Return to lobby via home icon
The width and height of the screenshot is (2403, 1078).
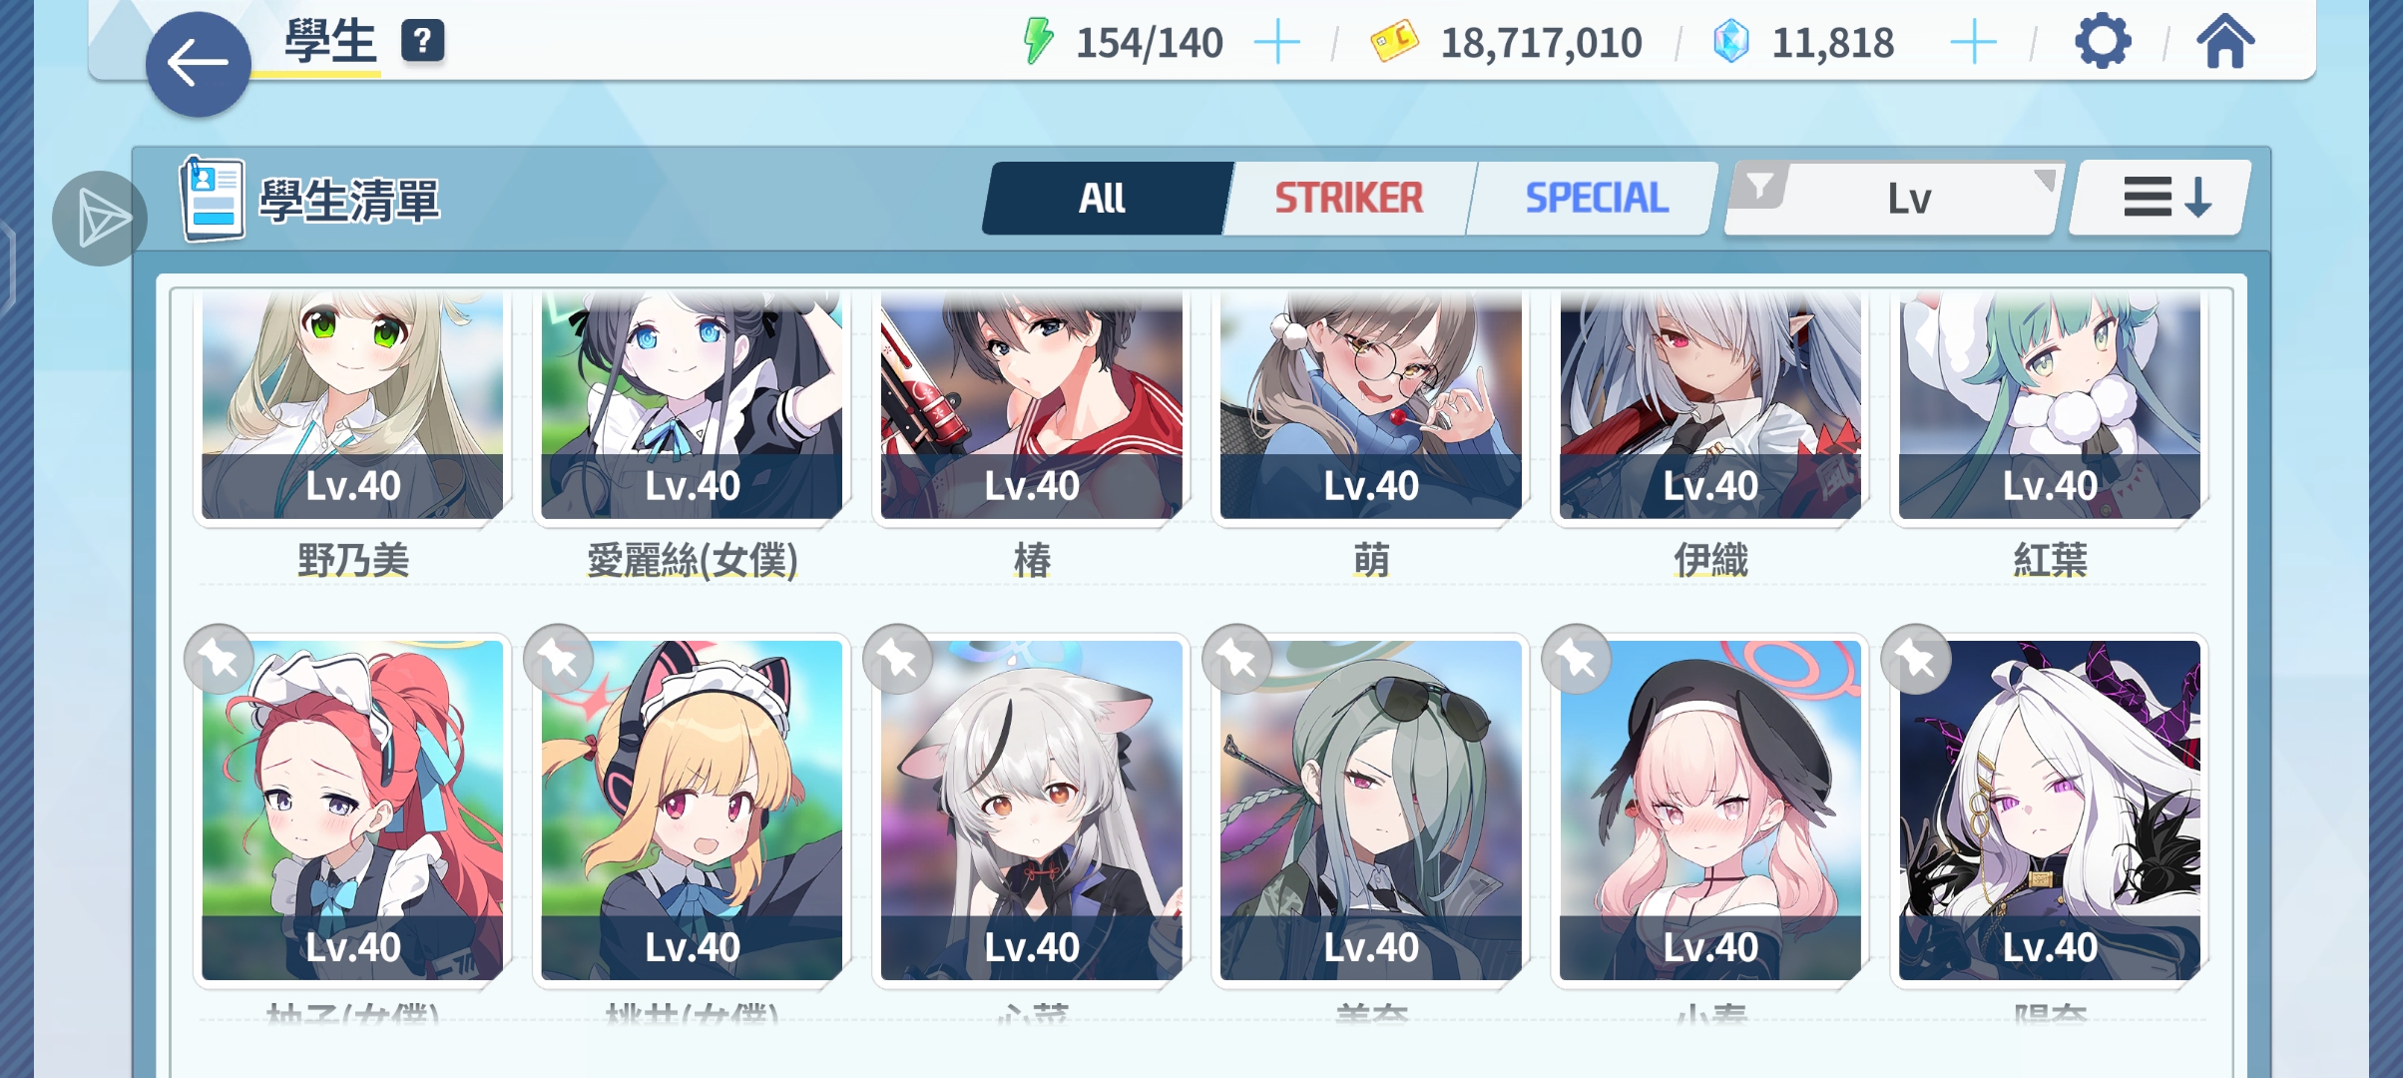2225,42
